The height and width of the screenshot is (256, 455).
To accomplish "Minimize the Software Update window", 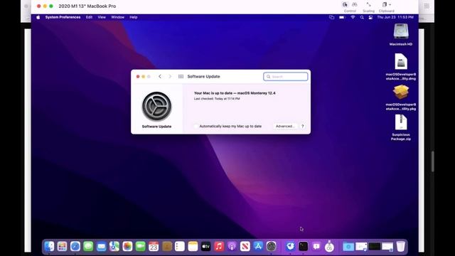I will (144, 77).
